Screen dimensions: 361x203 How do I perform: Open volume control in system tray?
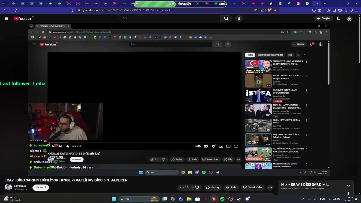[334, 199]
